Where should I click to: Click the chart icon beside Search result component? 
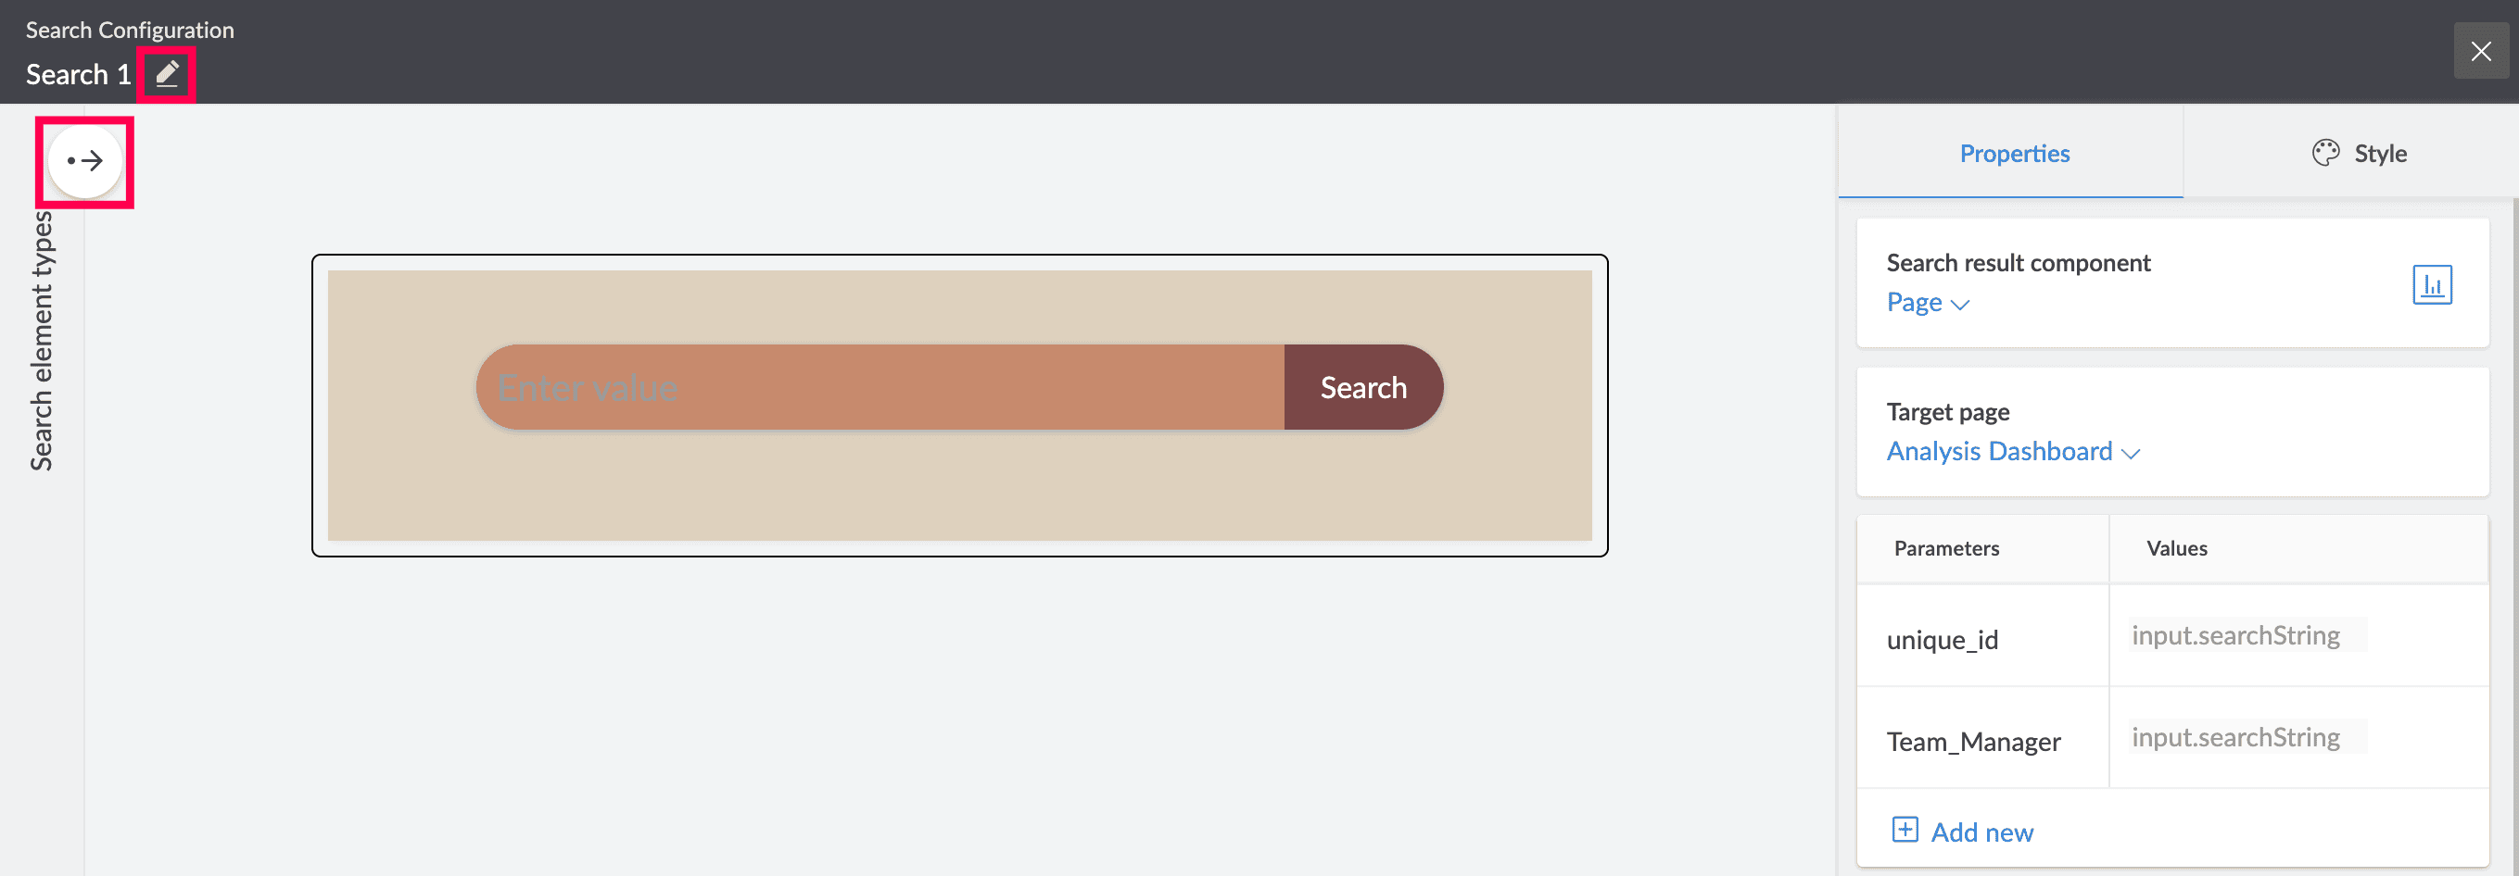2432,285
